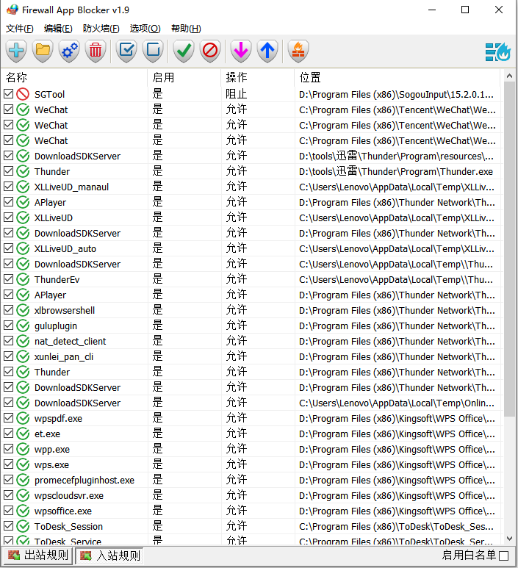Click the green allow icon beside nat_detect_client

pyautogui.click(x=23, y=341)
